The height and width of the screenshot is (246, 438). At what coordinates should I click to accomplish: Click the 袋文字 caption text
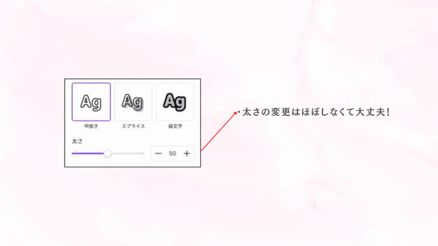(x=175, y=126)
